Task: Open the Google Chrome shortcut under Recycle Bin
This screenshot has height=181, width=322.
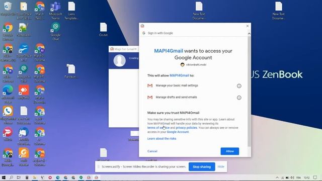Action: pyautogui.click(x=8, y=31)
